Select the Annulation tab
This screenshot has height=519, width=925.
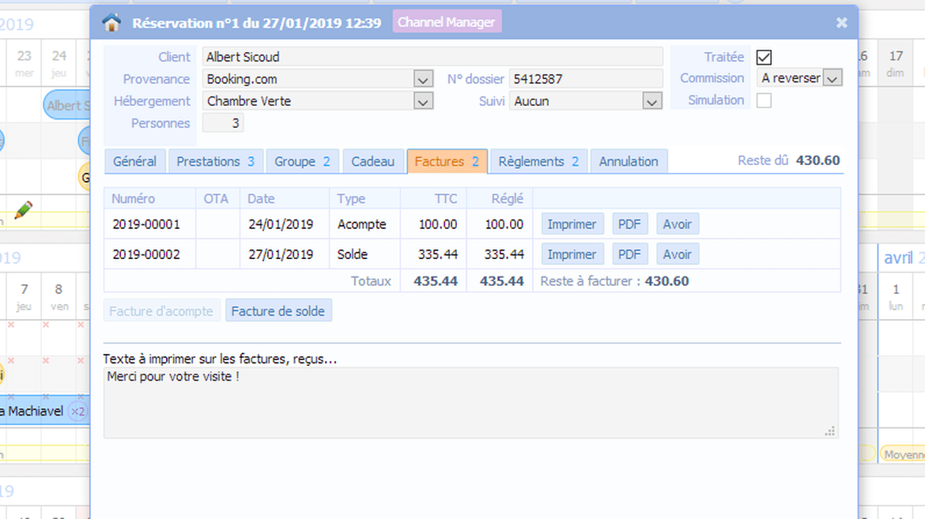pos(629,161)
